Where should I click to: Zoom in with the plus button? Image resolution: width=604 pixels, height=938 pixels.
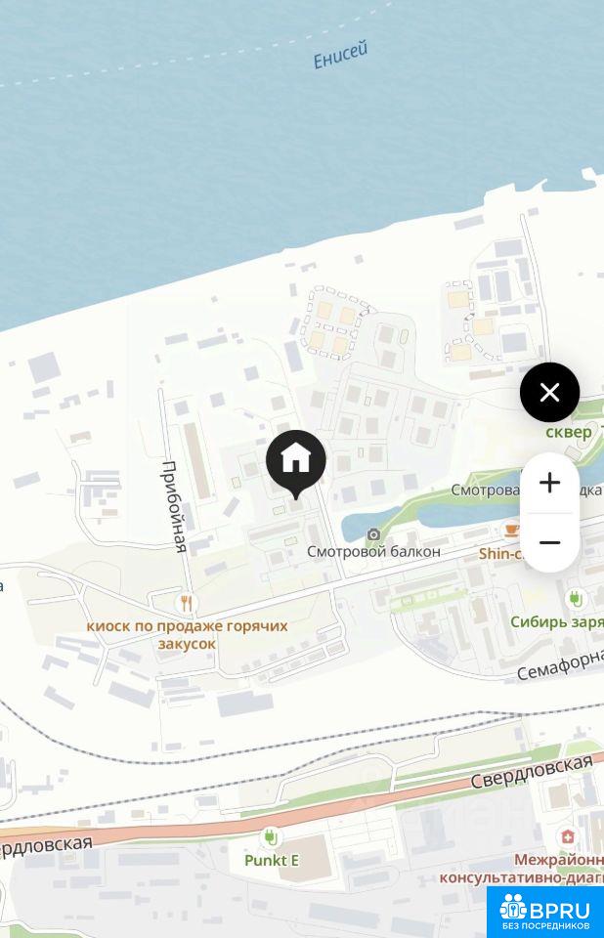pyautogui.click(x=549, y=483)
